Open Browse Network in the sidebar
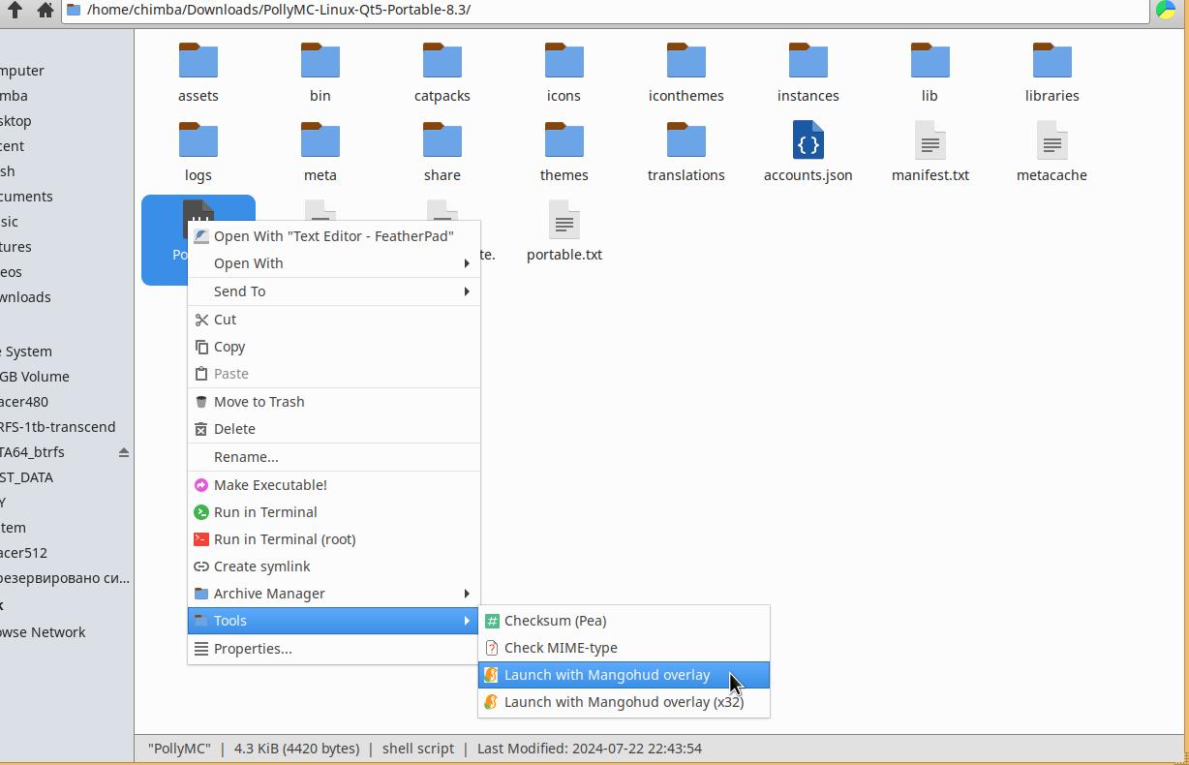 [x=43, y=632]
